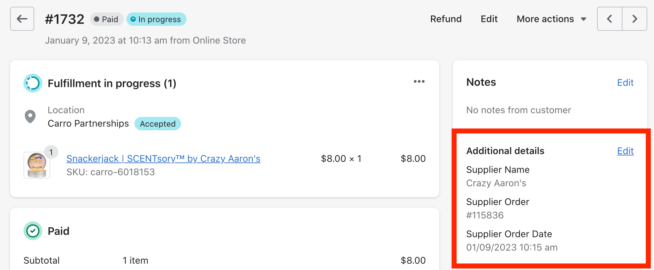Click the Refund button
654x270 pixels.
tap(446, 19)
